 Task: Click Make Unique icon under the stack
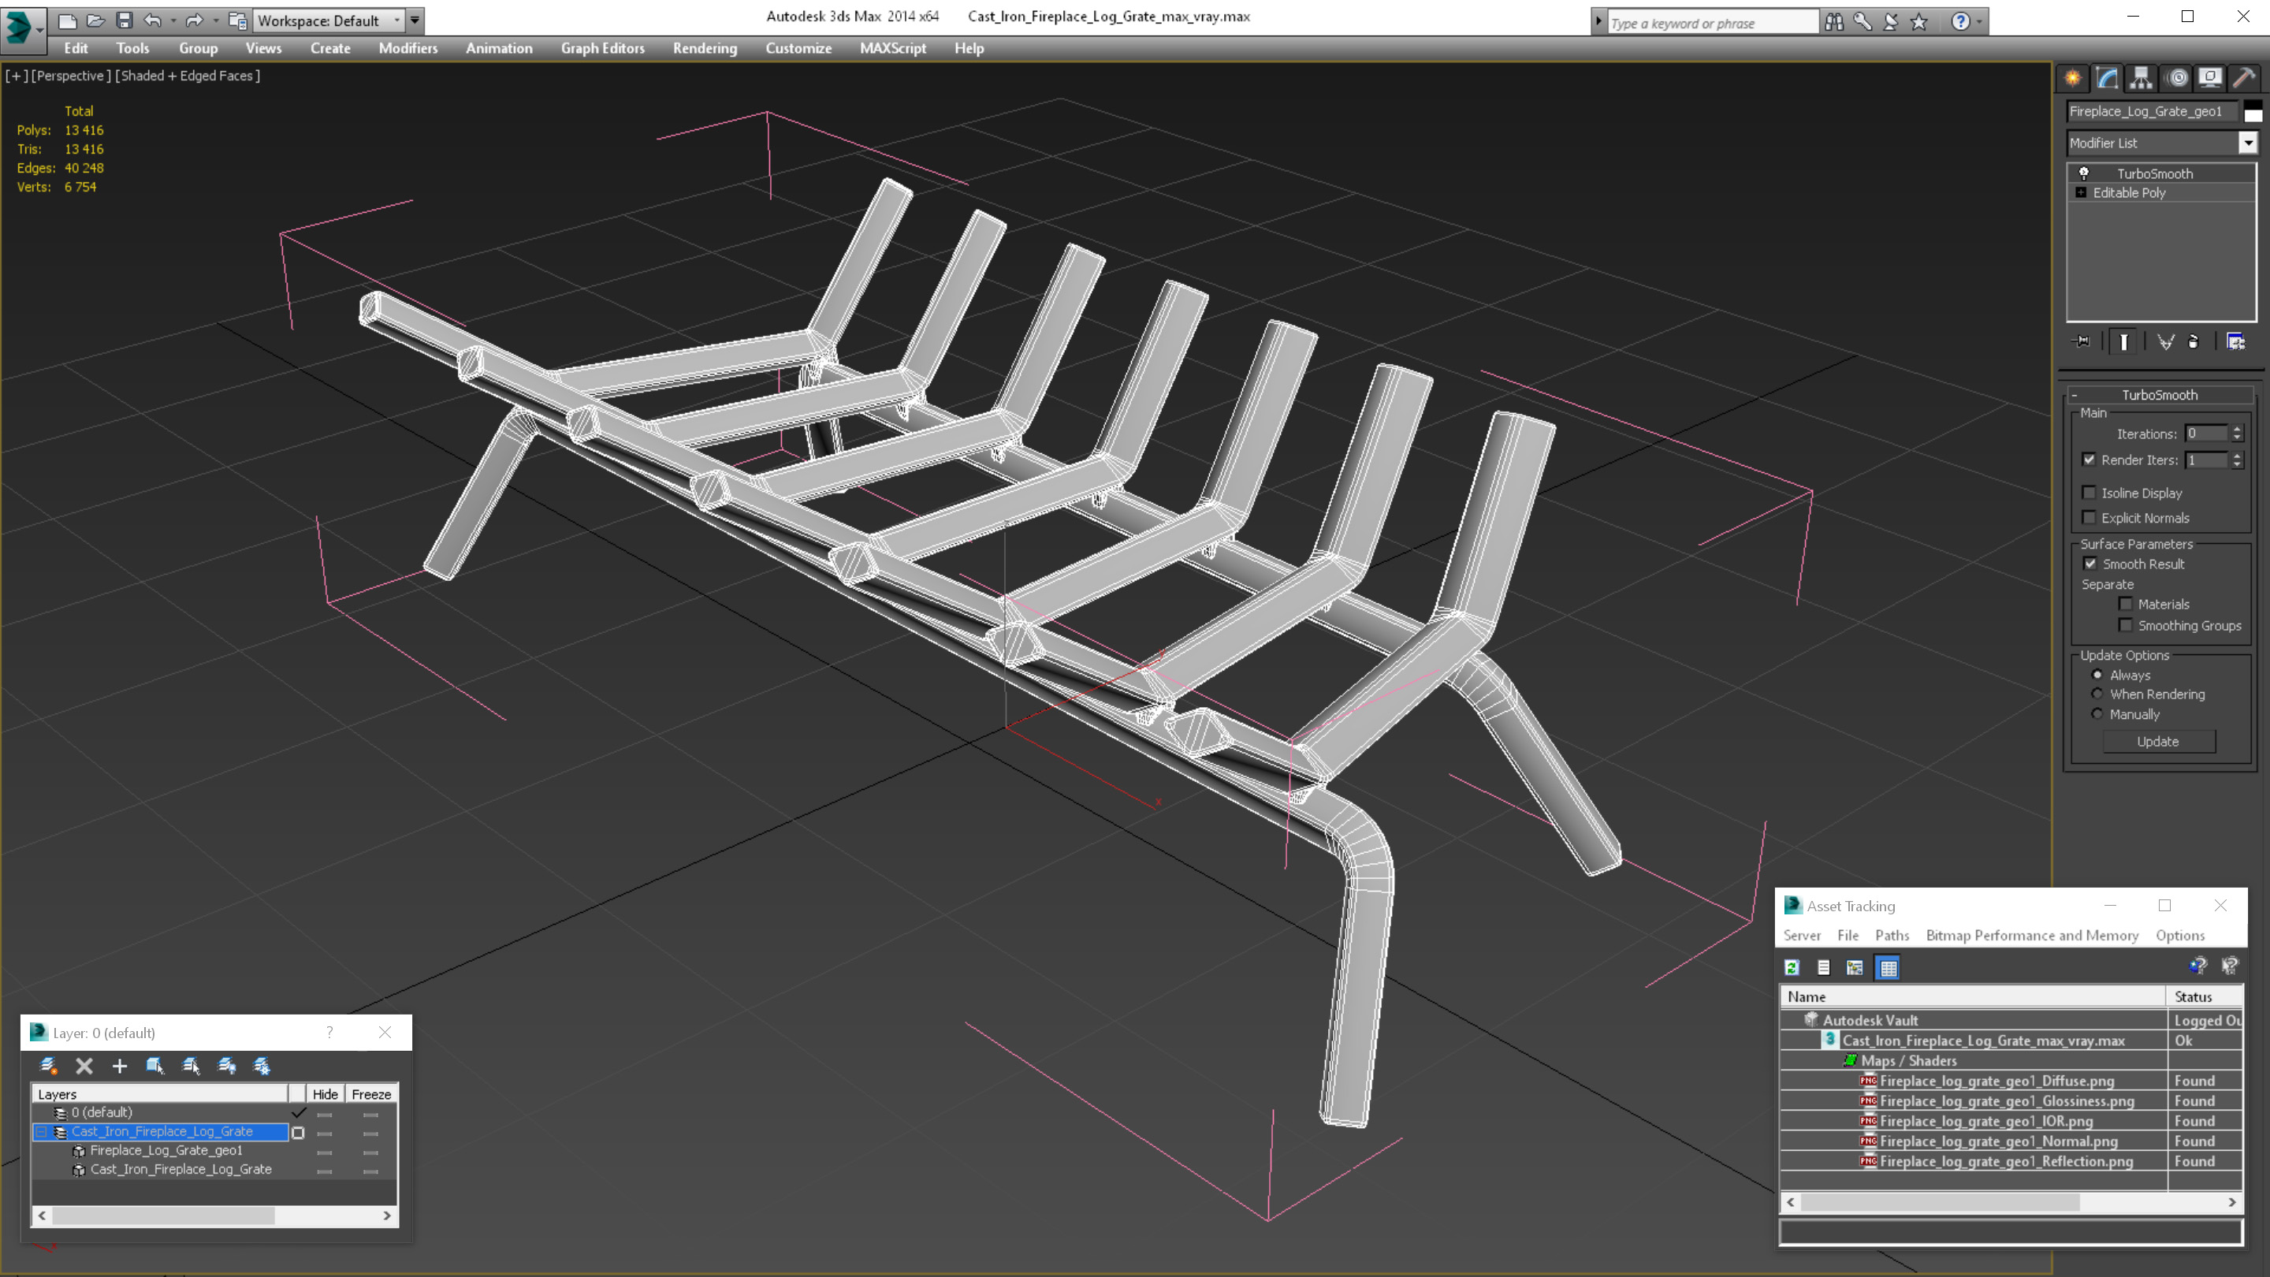(x=2165, y=342)
